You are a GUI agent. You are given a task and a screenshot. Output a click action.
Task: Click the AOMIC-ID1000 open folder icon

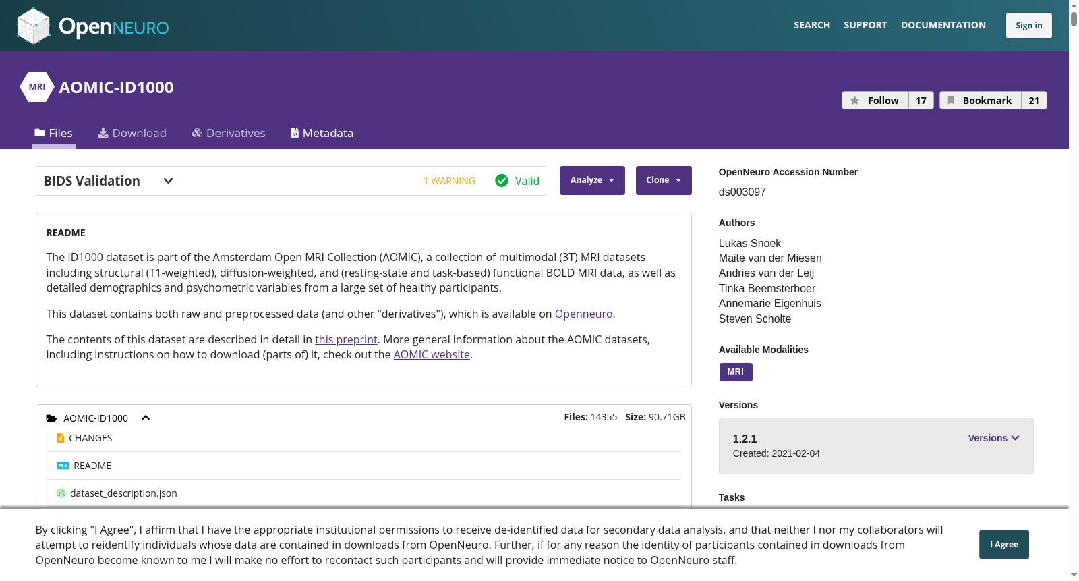pos(51,418)
